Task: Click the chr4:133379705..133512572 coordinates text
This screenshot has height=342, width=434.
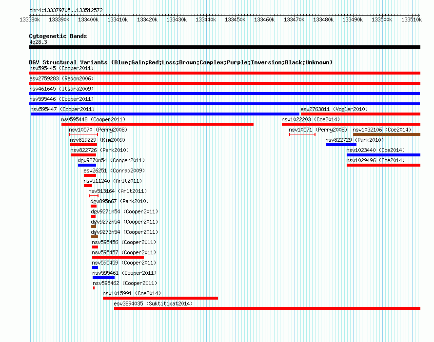Action: click(66, 11)
